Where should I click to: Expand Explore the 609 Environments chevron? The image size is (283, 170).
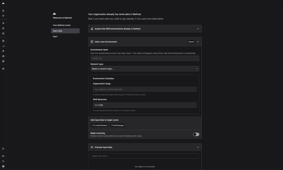coord(198,29)
